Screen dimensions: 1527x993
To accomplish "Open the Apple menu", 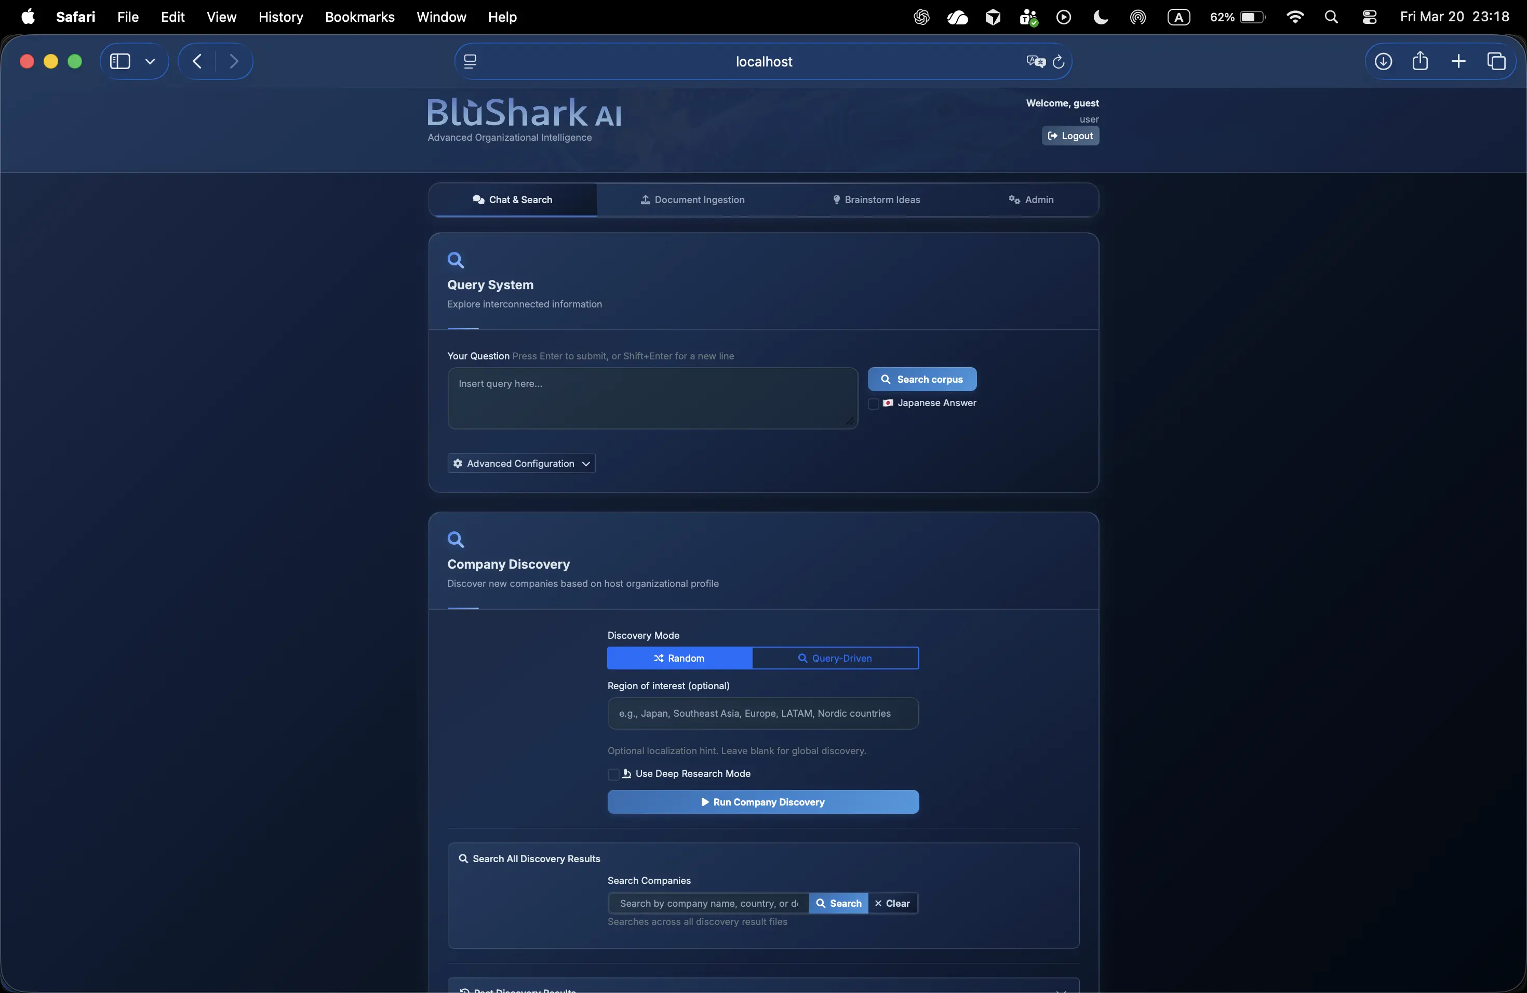I will 28,17.
